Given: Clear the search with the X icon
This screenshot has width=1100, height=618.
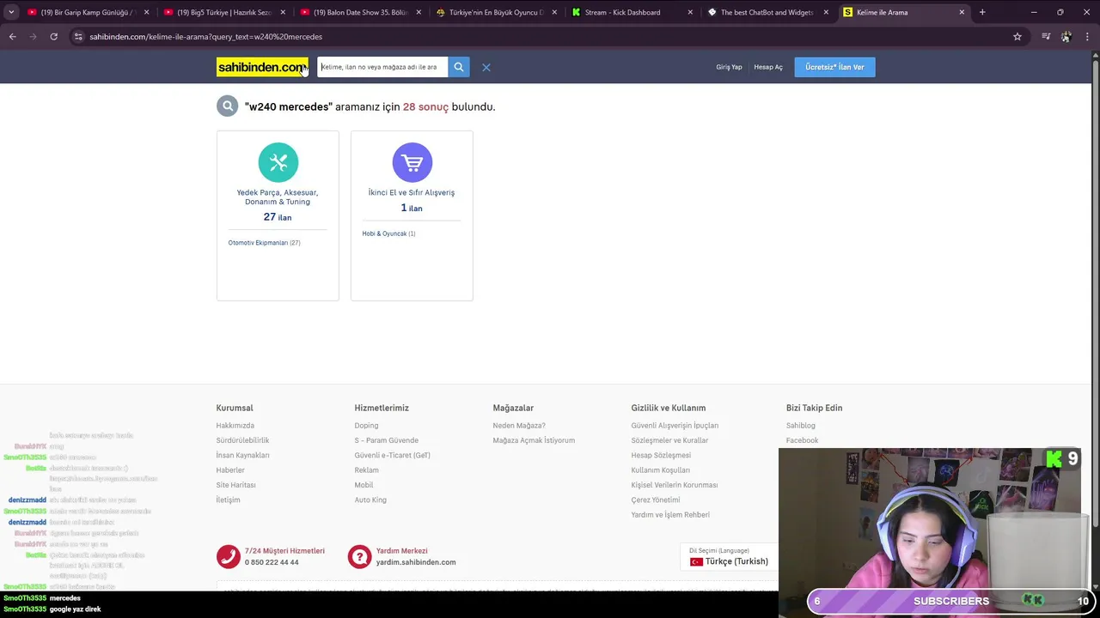Looking at the screenshot, I should tap(486, 67).
